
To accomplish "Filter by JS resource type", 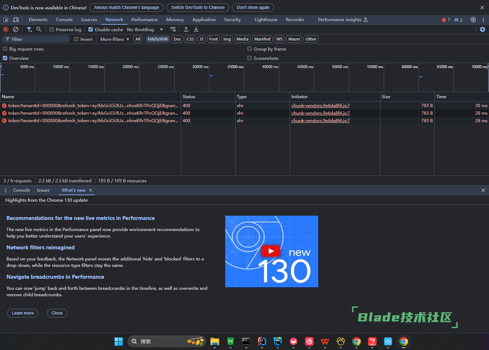I will coord(202,39).
